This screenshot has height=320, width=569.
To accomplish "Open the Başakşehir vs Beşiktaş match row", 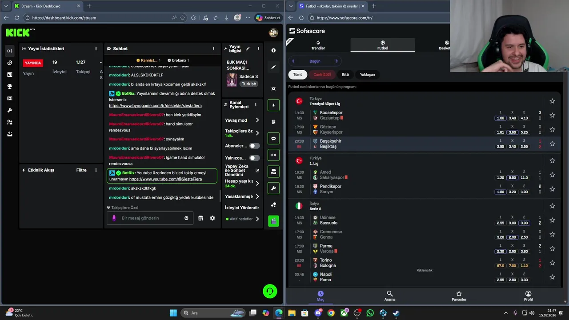I will (424, 144).
